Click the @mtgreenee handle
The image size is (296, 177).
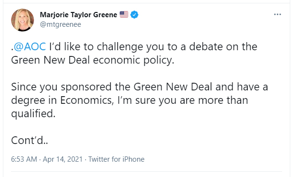coord(60,24)
